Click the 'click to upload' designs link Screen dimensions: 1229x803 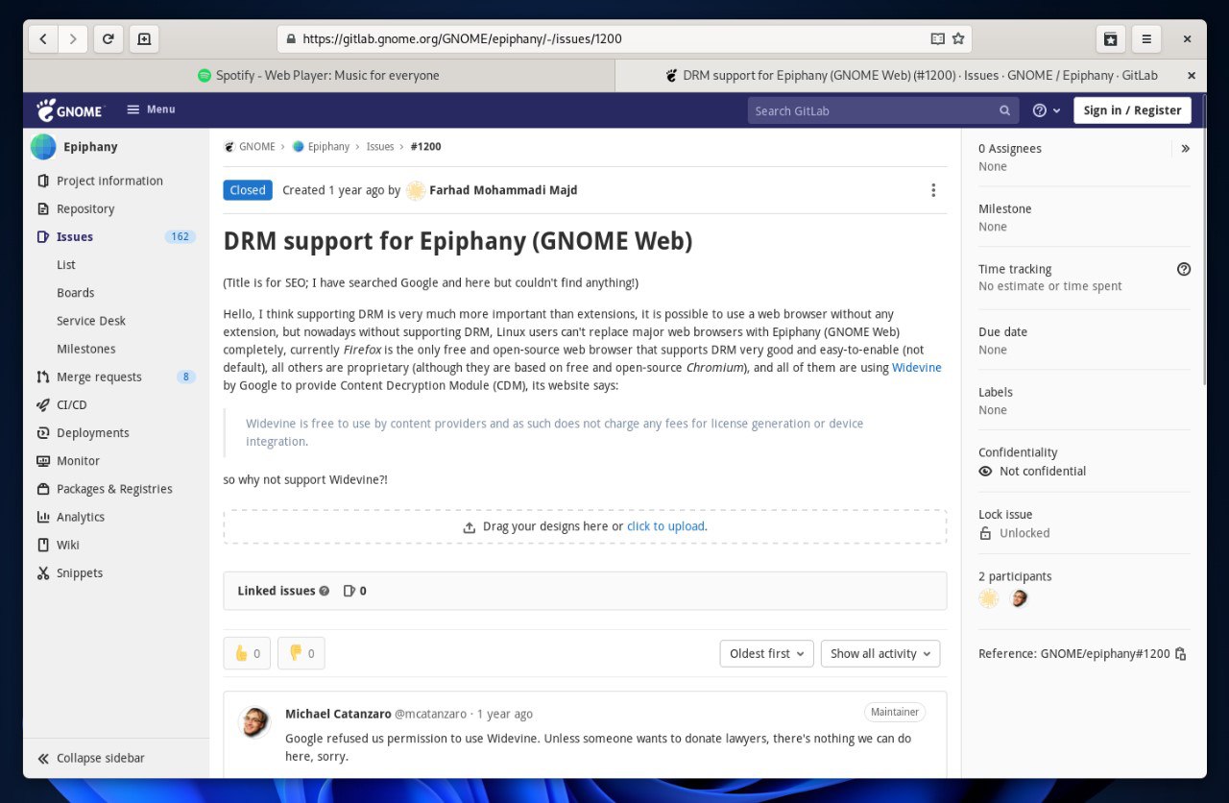point(665,526)
